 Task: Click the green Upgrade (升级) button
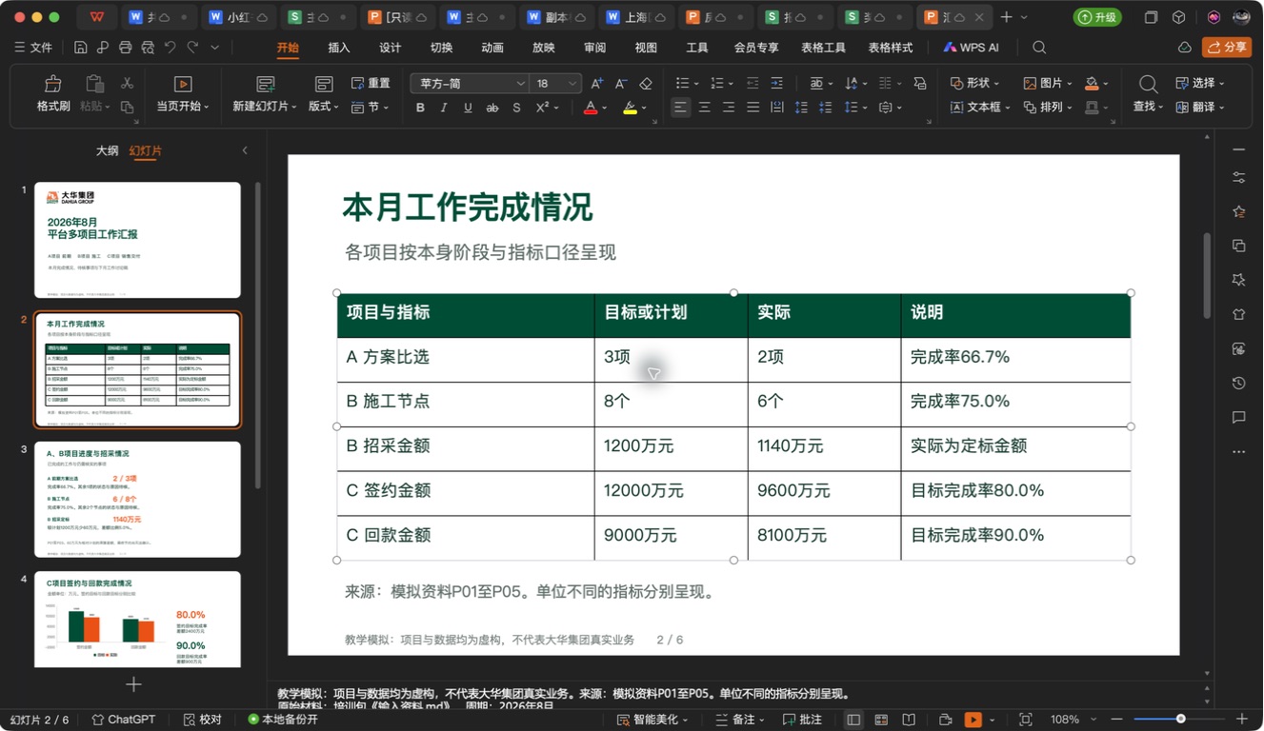[1097, 17]
